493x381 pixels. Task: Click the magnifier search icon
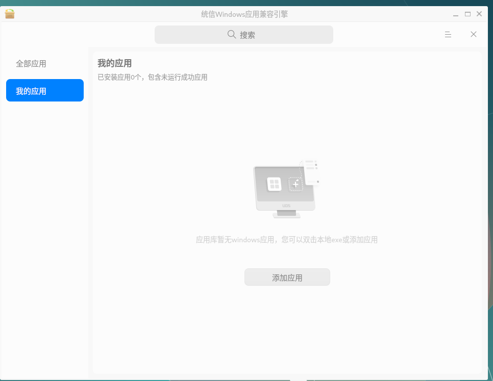tap(231, 34)
